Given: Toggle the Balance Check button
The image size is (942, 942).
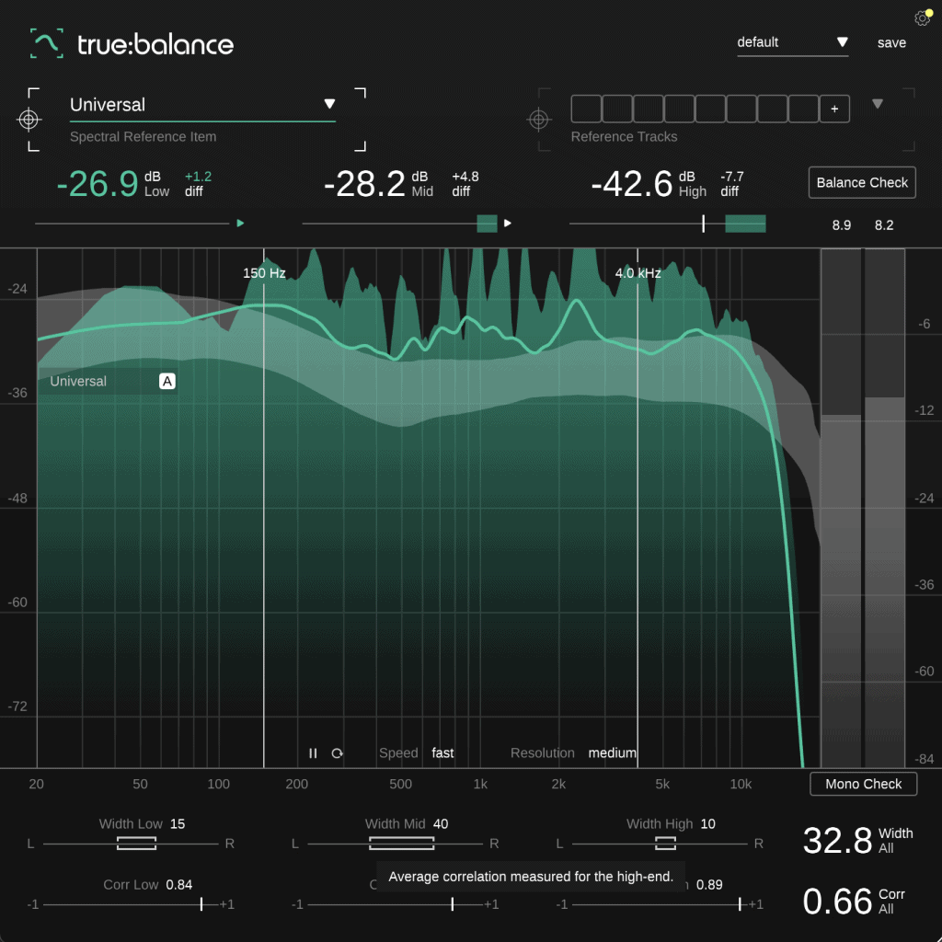Looking at the screenshot, I should click(x=862, y=182).
